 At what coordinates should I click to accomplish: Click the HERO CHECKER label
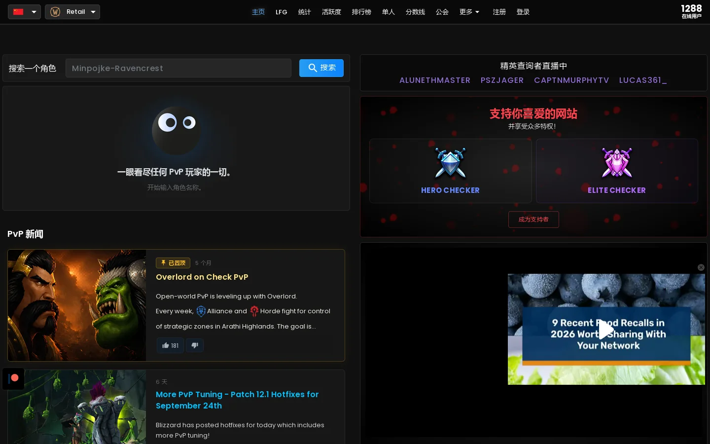click(x=450, y=190)
